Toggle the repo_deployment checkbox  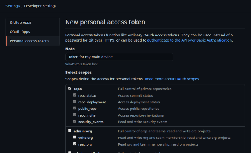pos(75,102)
